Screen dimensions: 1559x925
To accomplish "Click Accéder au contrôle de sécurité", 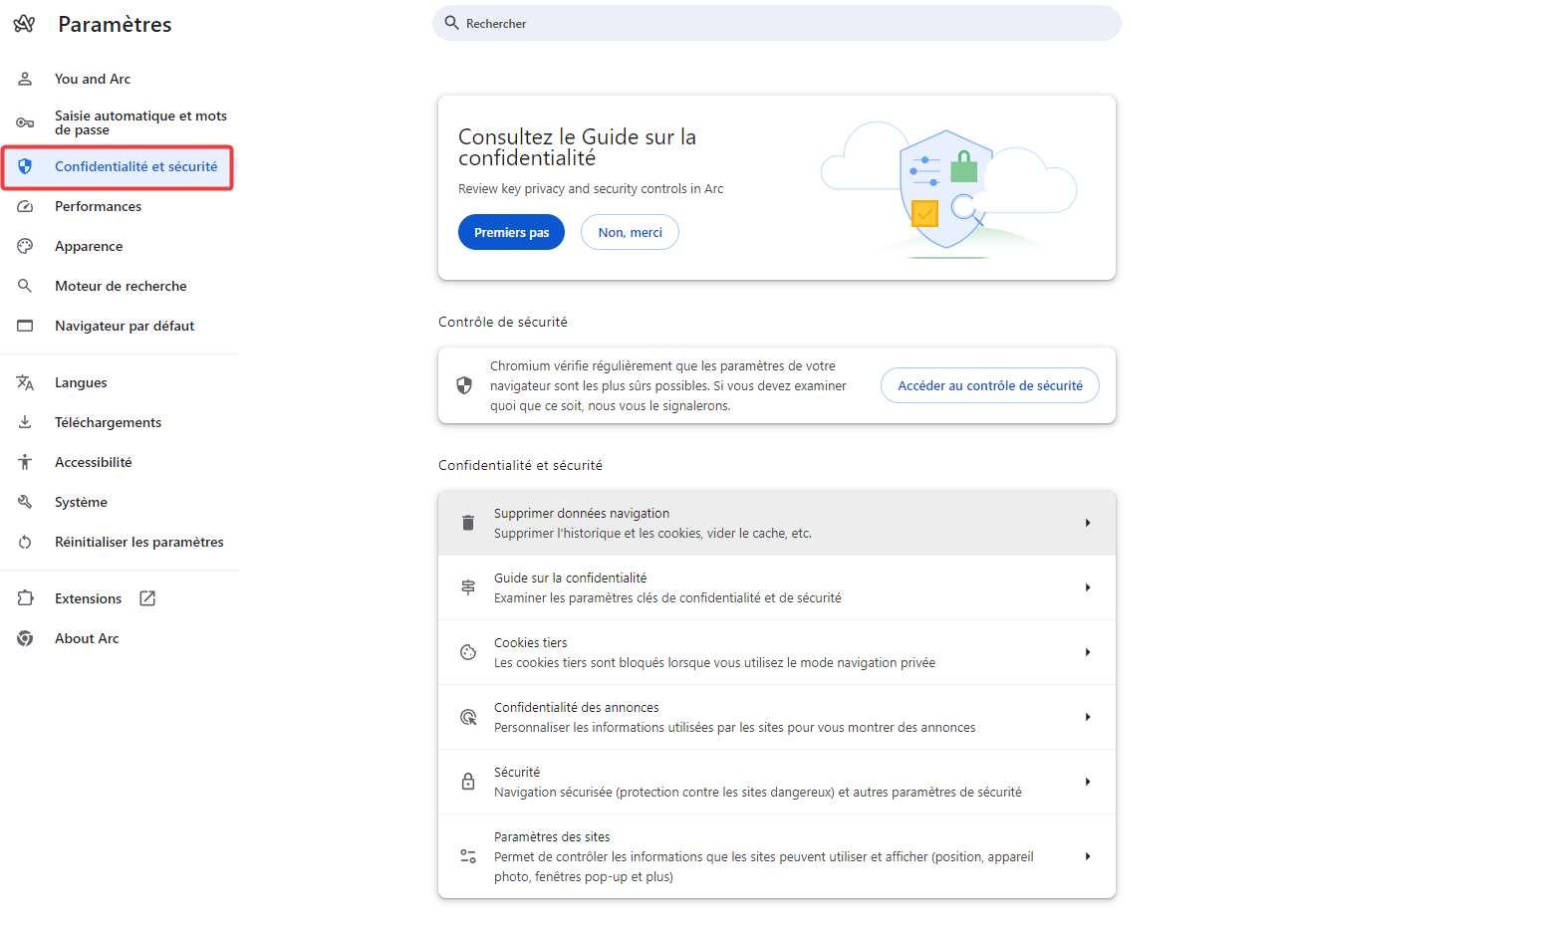I will click(990, 385).
